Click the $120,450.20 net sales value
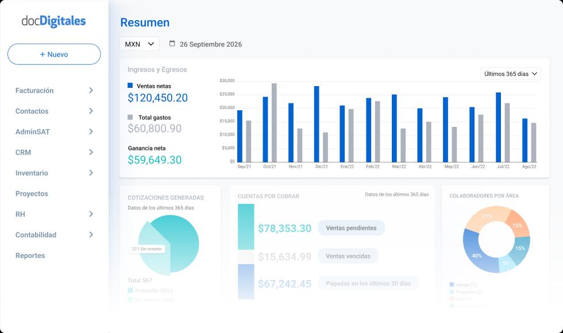The width and height of the screenshot is (563, 333). coord(157,98)
